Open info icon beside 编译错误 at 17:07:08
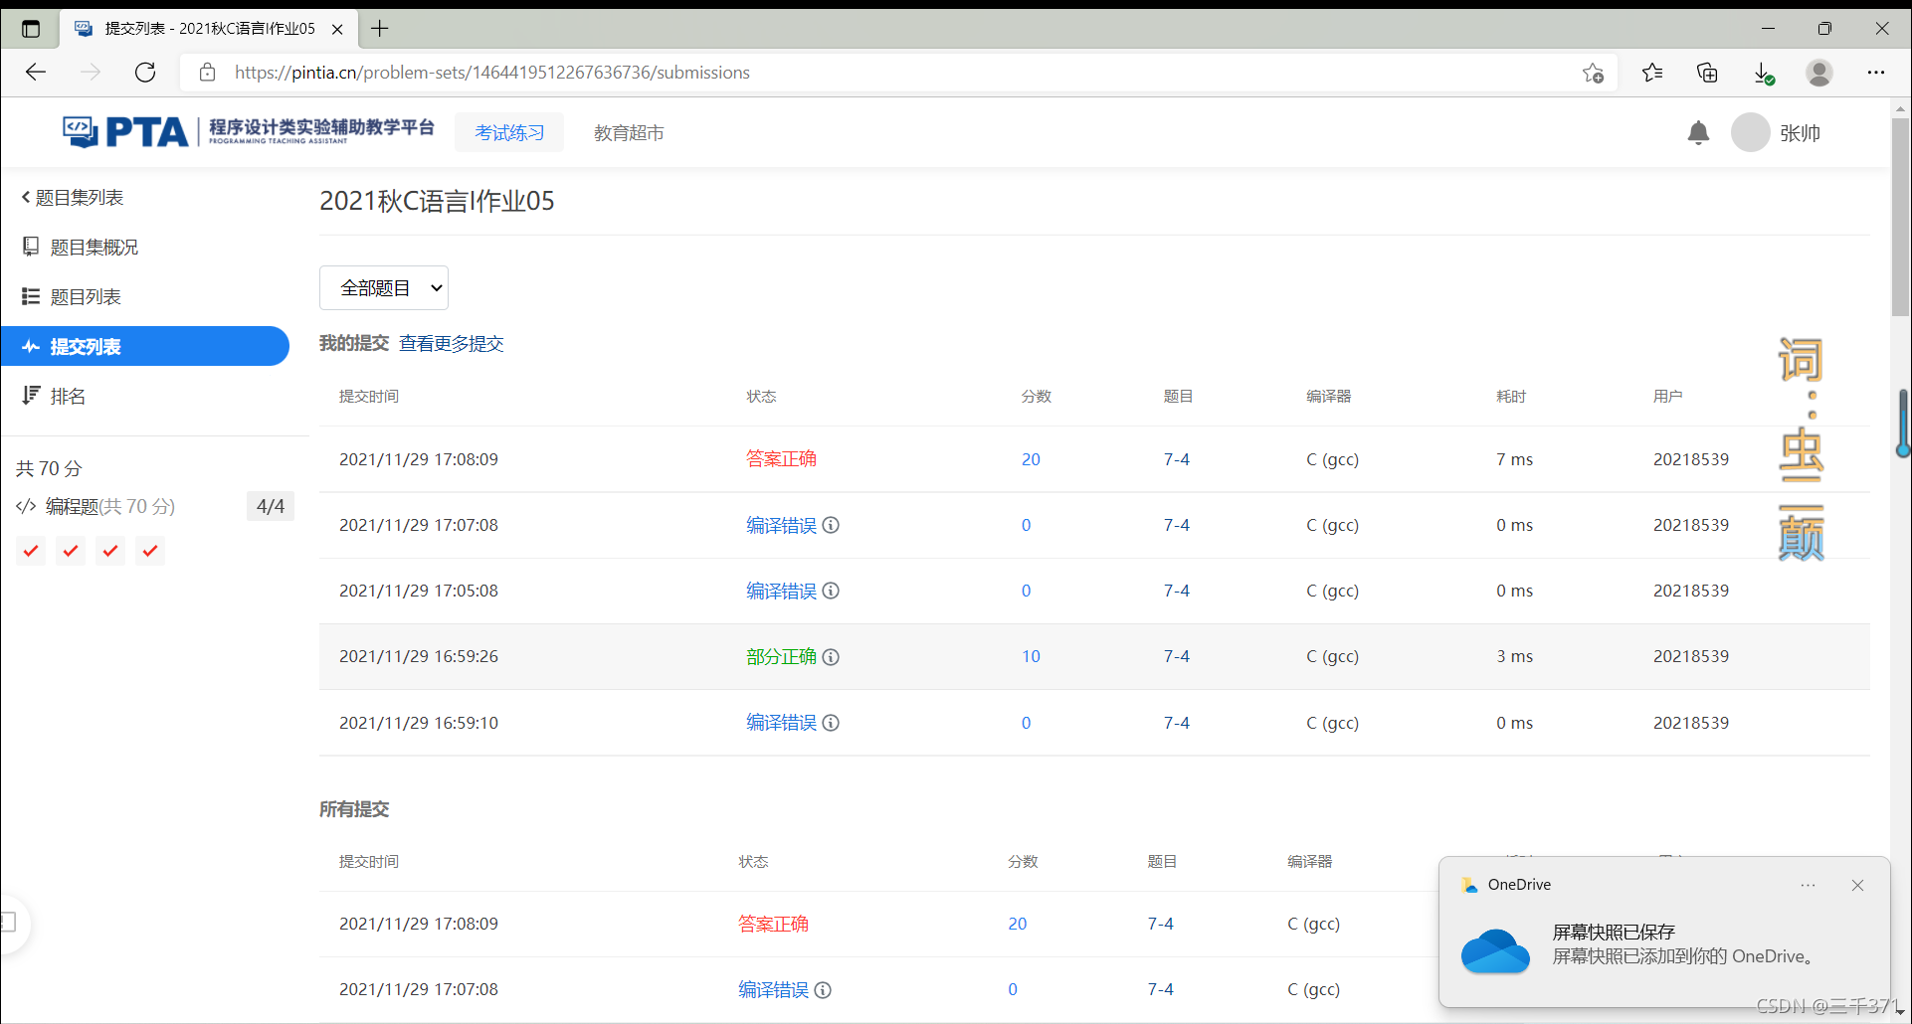Viewport: 1912px width, 1024px height. (831, 525)
